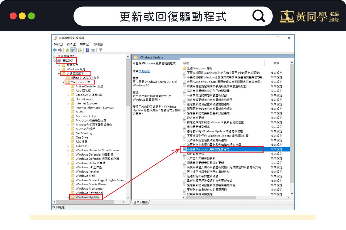The width and height of the screenshot is (346, 230).
Task: Click the Microsoft Edge folder icon
Action: (x=72, y=116)
